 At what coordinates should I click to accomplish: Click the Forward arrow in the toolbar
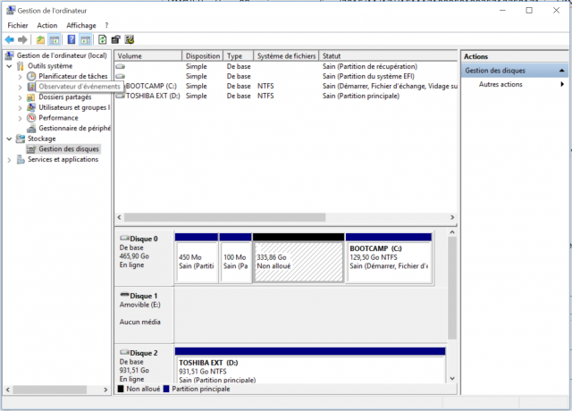(x=22, y=39)
